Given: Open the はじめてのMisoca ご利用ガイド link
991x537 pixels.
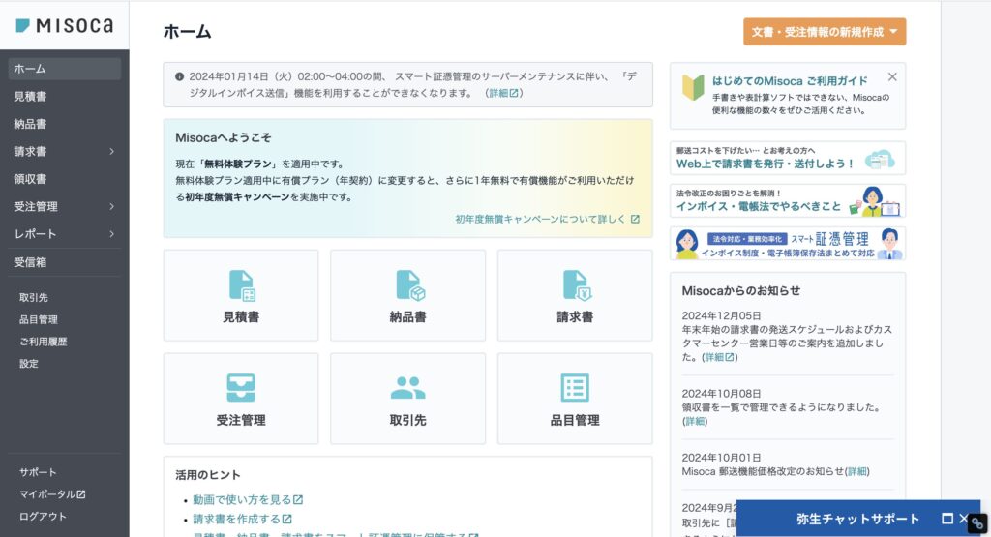Looking at the screenshot, I should click(790, 81).
